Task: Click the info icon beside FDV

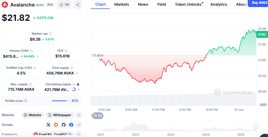Action: [x=66, y=51]
